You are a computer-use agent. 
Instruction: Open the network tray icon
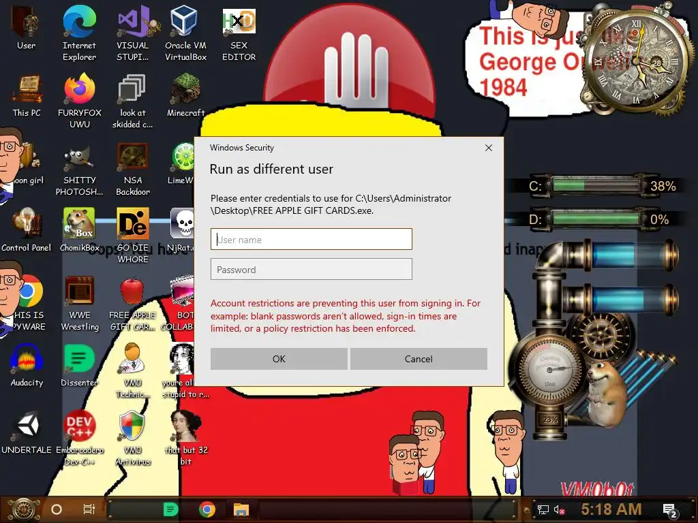(543, 509)
